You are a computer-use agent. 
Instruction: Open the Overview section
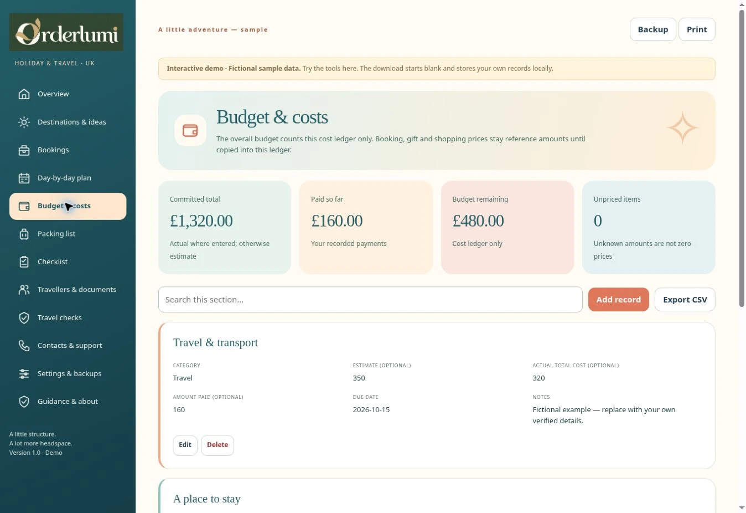click(x=68, y=94)
